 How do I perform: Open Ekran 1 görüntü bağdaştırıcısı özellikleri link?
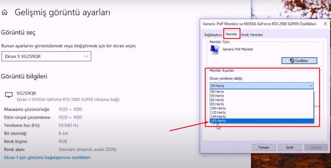pos(47,157)
